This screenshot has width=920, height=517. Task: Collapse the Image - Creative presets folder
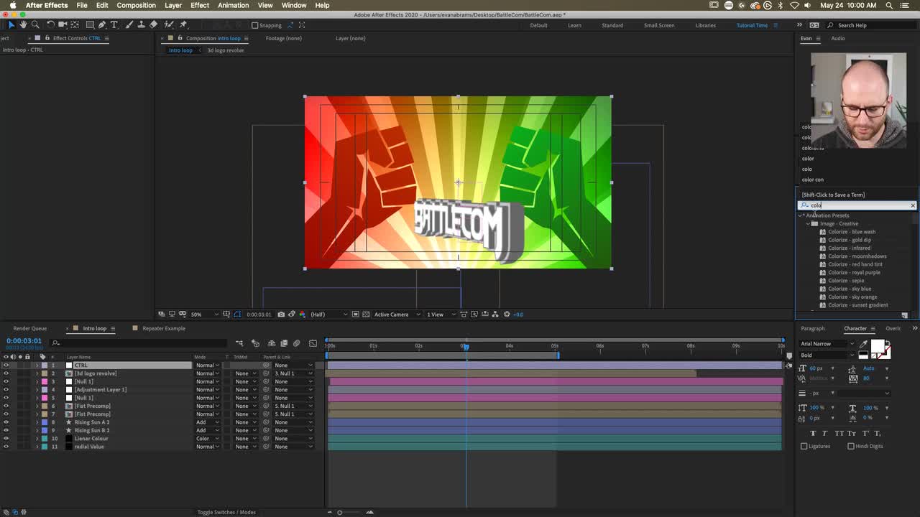808,224
